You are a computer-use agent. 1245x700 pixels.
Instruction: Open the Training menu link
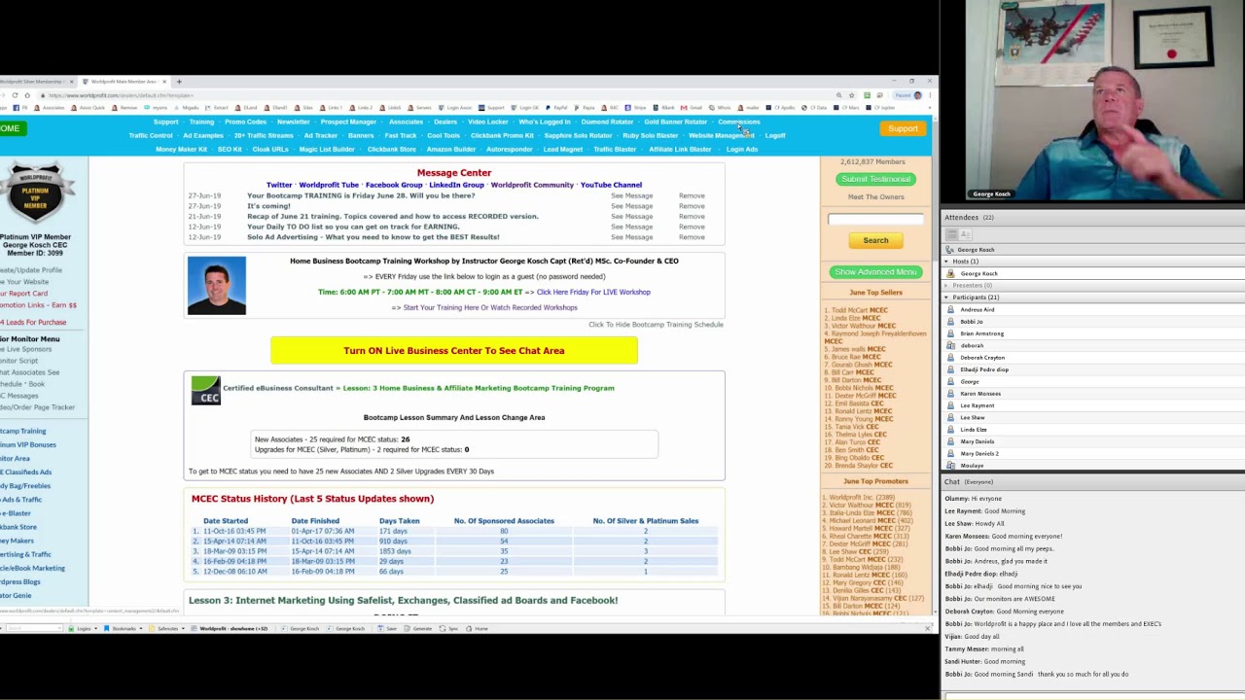201,122
